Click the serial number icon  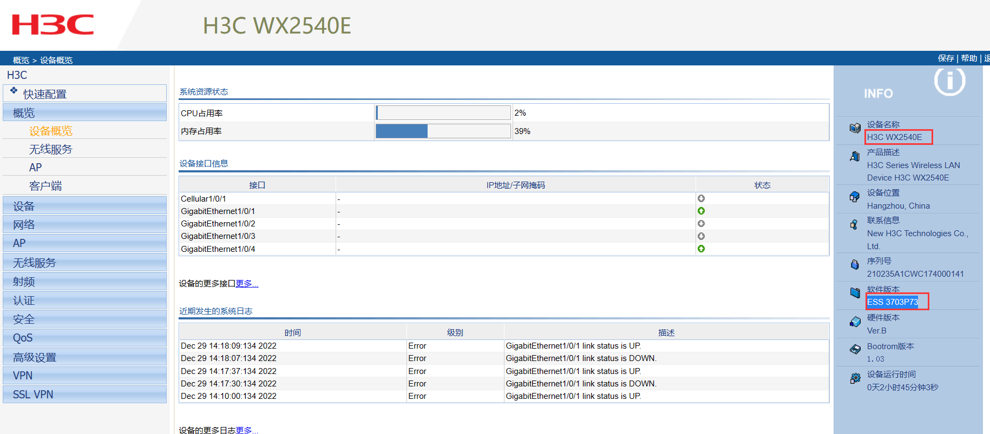tap(855, 265)
